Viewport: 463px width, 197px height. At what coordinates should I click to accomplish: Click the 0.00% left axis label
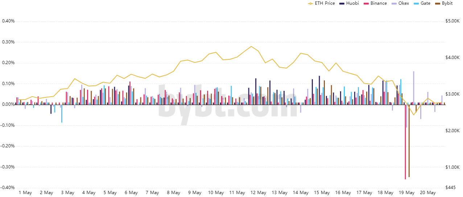click(8, 104)
